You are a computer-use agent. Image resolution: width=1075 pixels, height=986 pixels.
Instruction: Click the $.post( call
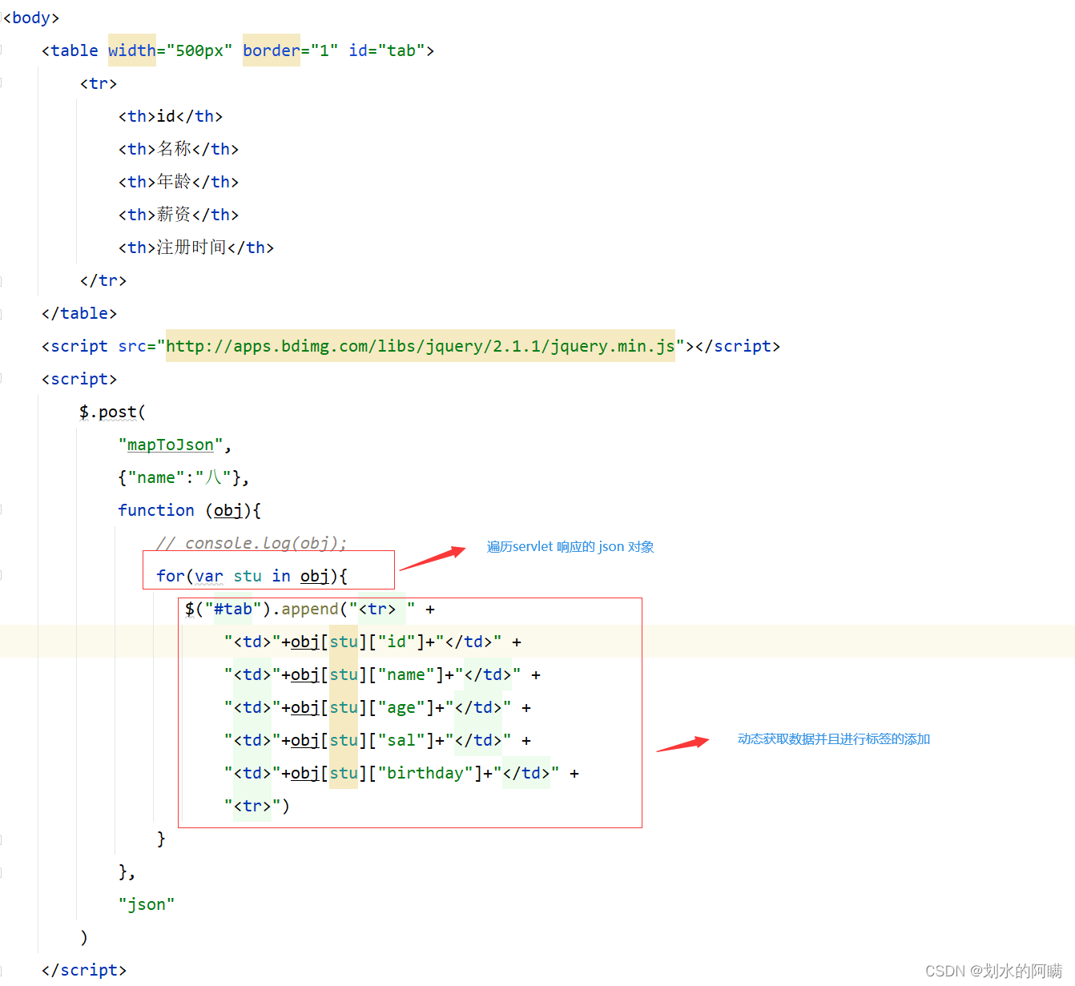click(112, 412)
